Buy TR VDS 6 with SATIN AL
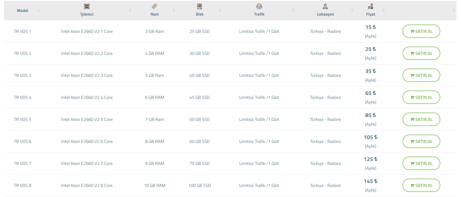Screen dimensions: 461x197 click(x=421, y=141)
